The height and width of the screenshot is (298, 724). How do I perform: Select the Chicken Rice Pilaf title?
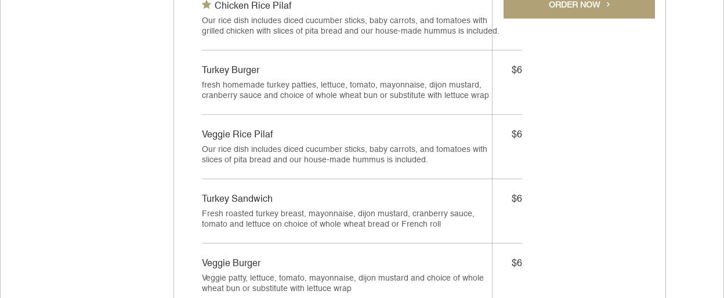coord(253,6)
